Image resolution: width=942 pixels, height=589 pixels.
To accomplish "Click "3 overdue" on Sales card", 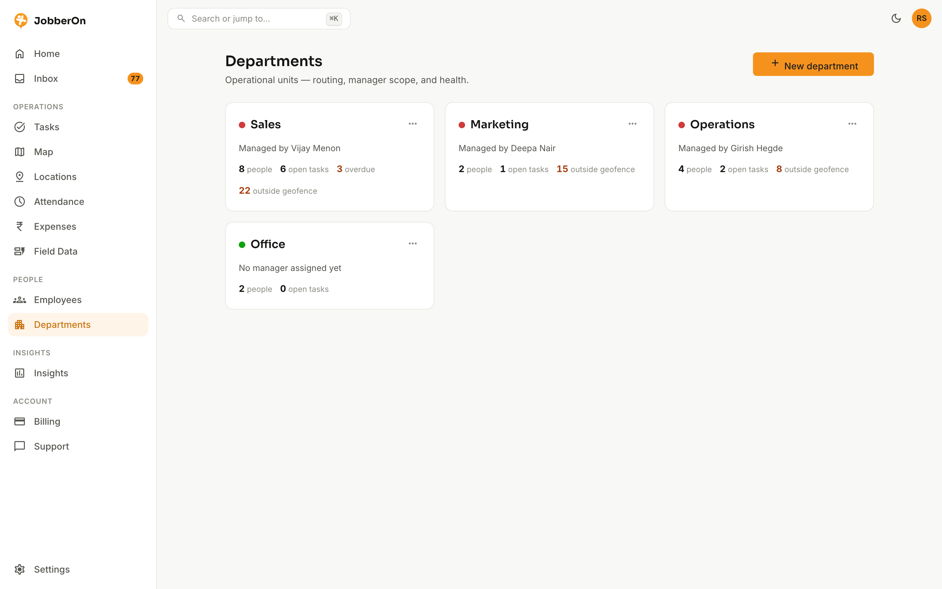I will tap(356, 169).
